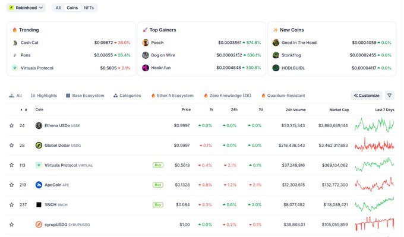Image resolution: width=404 pixels, height=237 pixels.
Task: Switch to the Highlights tab
Action: click(44, 96)
